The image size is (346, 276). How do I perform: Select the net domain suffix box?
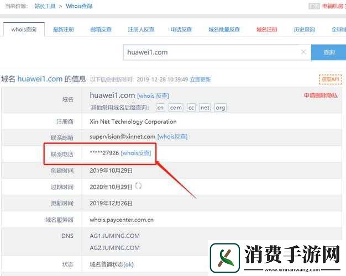click(x=205, y=108)
